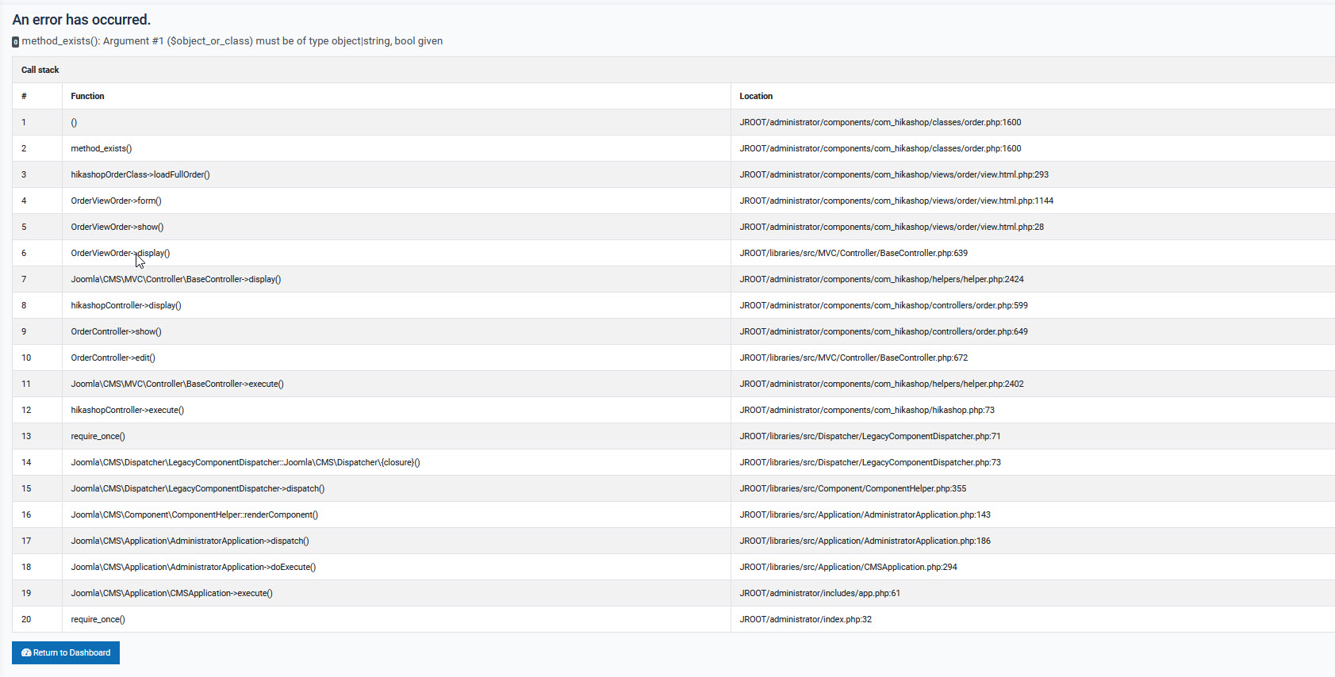The width and height of the screenshot is (1335, 677).
Task: Select the ComponentHelper.php:355 location
Action: (853, 488)
